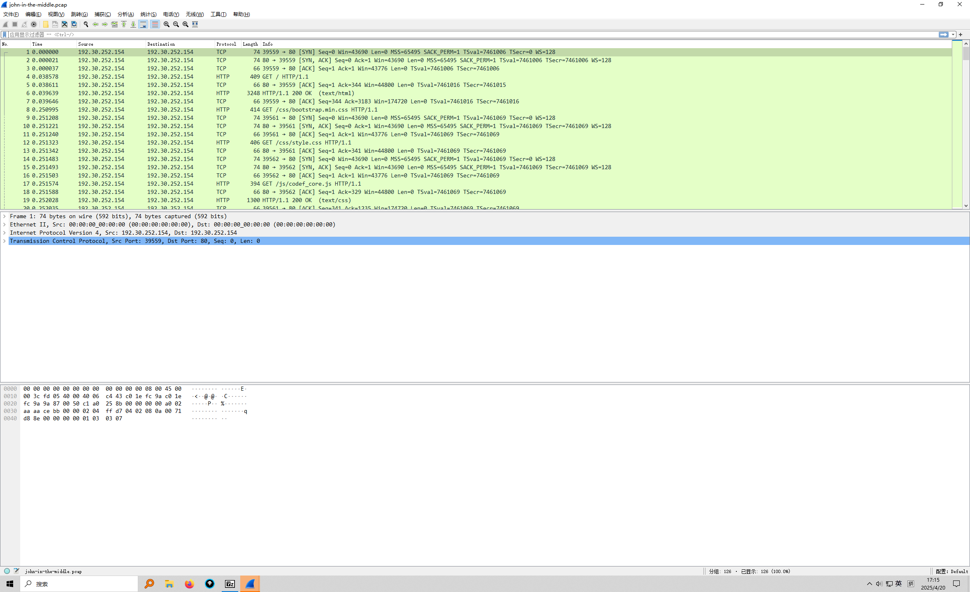This screenshot has width=970, height=592.
Task: Expand Frame 1 details tree
Action: click(5, 216)
